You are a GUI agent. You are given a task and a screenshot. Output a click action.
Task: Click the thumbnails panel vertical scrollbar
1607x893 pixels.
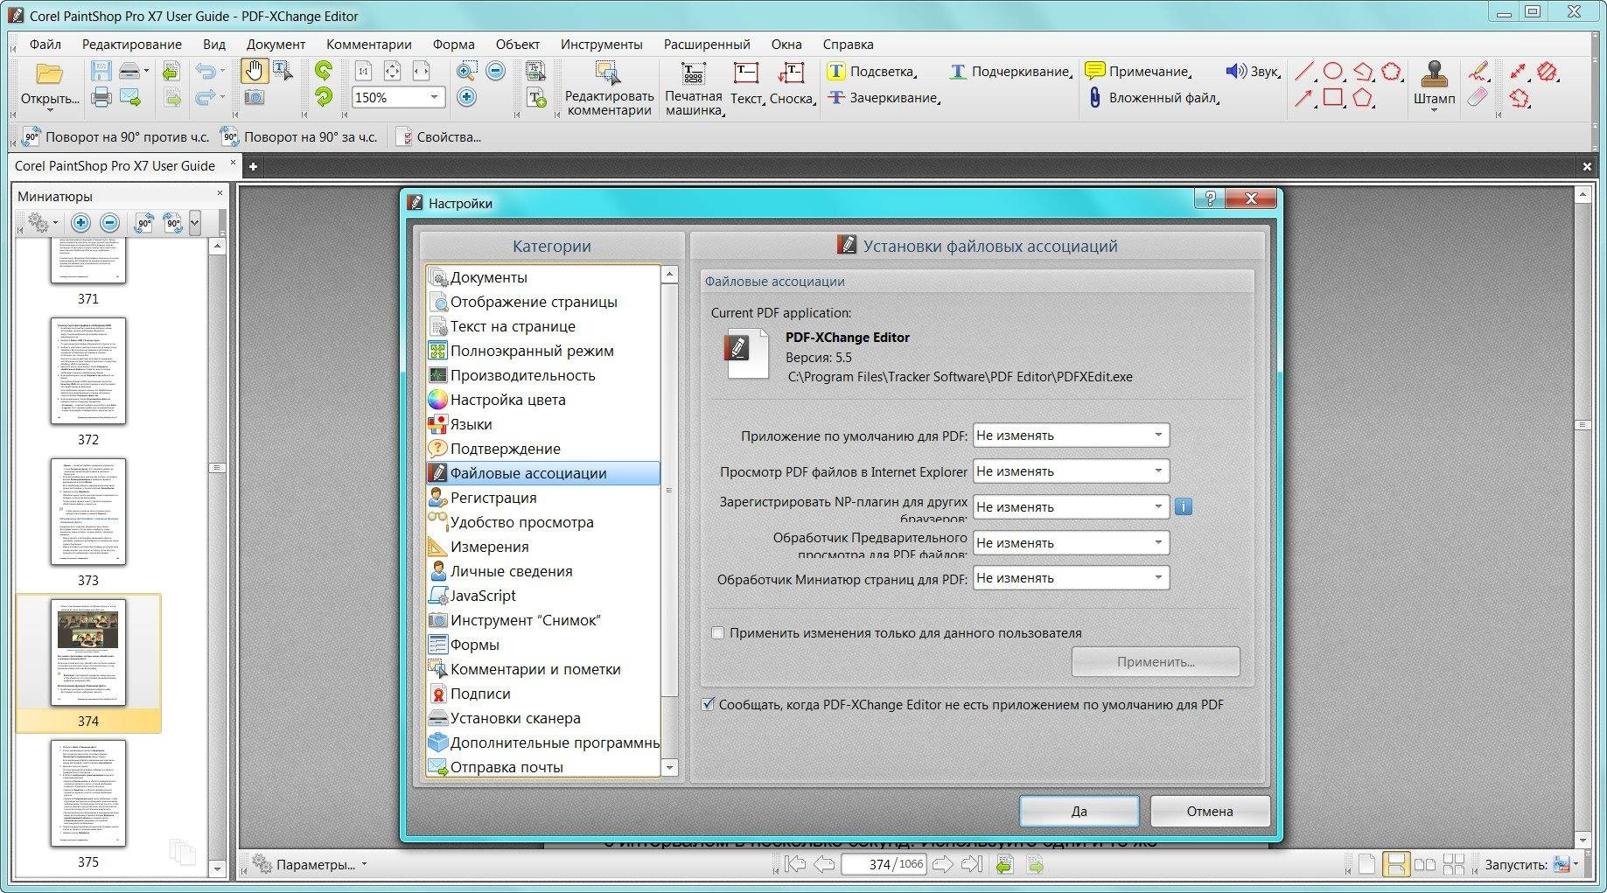click(x=218, y=468)
